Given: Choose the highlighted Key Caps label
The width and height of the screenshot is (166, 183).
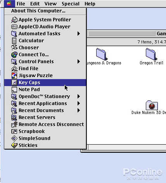Looking at the screenshot, I should [x=29, y=83].
